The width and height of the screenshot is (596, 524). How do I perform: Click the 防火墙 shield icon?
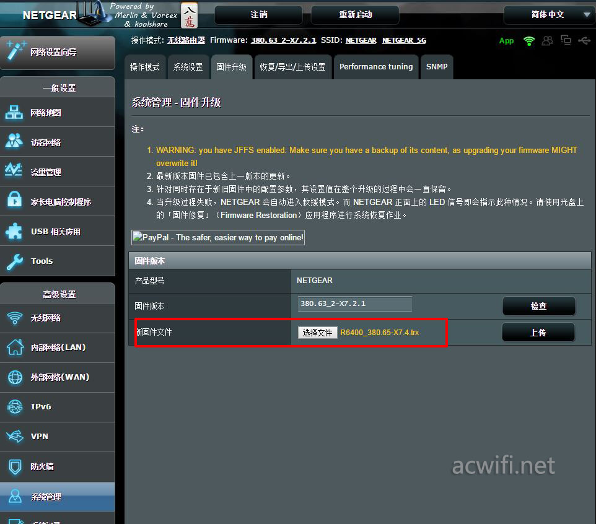point(15,466)
